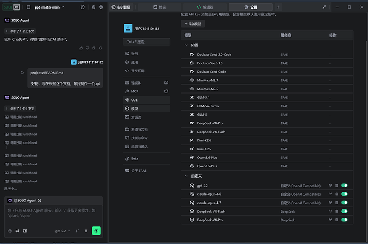
Task: Attach an image with the picture icon
Action: pos(25,231)
